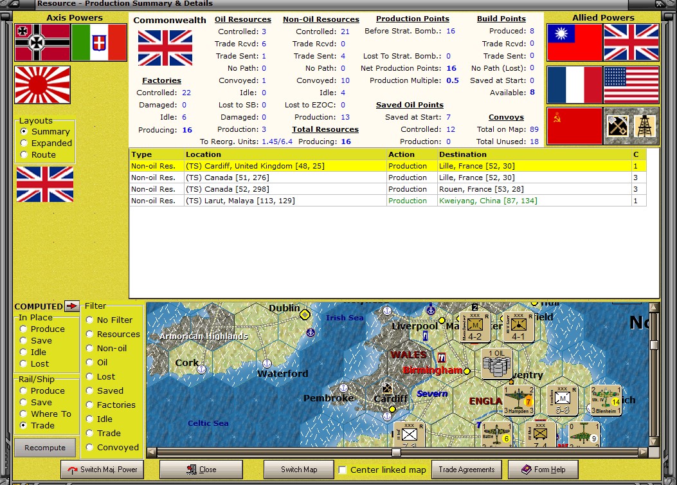The image size is (677, 485).
Task: Select Rail/Ship Trade option
Action: point(37,425)
